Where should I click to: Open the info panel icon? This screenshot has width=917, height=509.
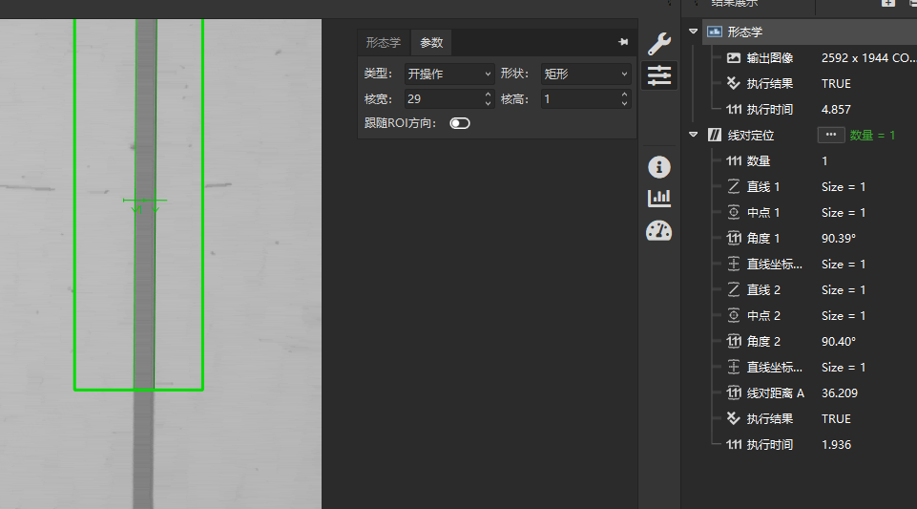click(x=659, y=167)
